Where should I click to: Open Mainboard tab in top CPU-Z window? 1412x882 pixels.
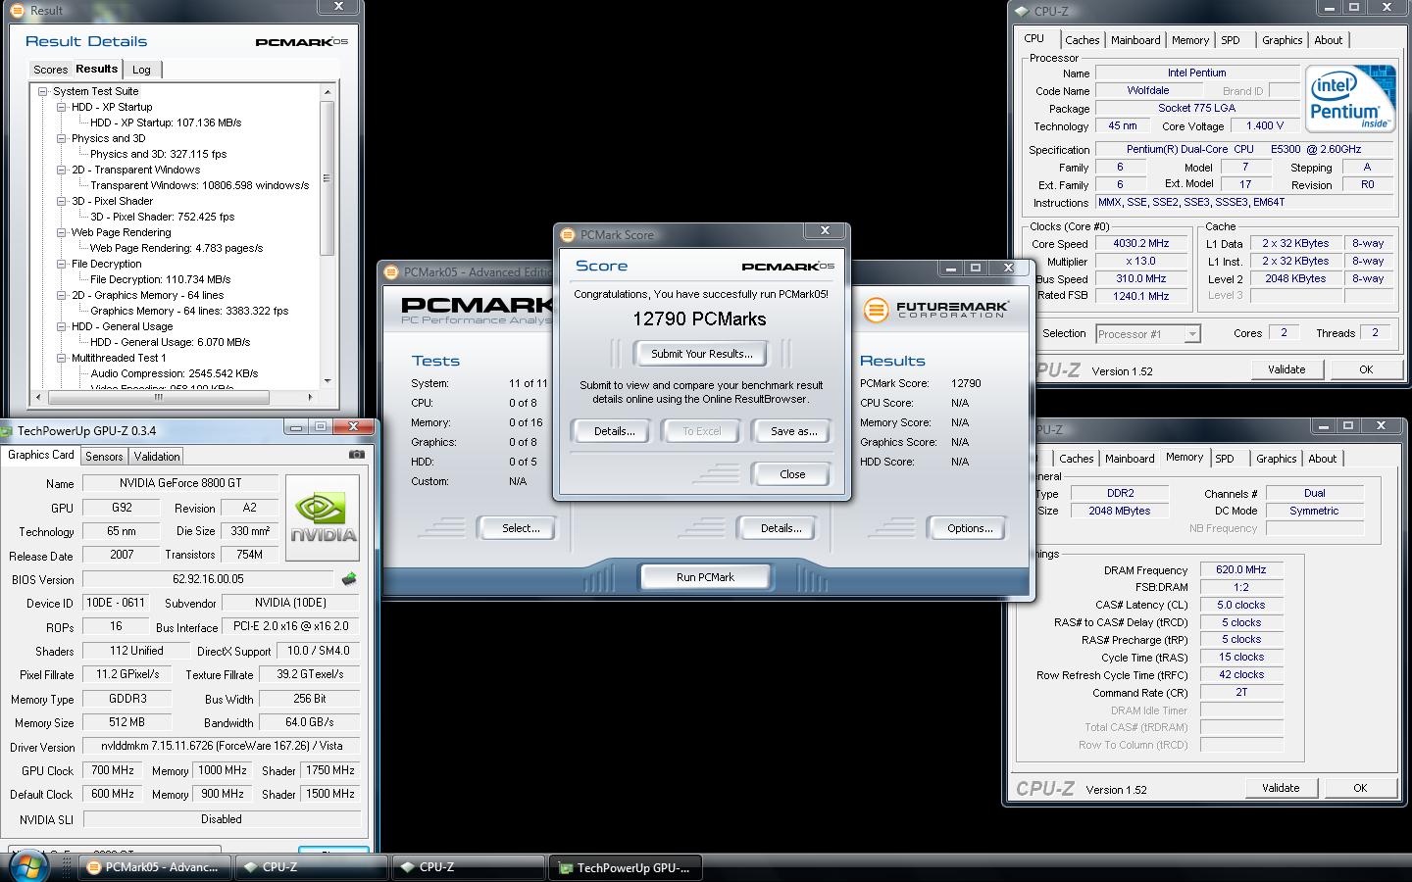coord(1135,40)
